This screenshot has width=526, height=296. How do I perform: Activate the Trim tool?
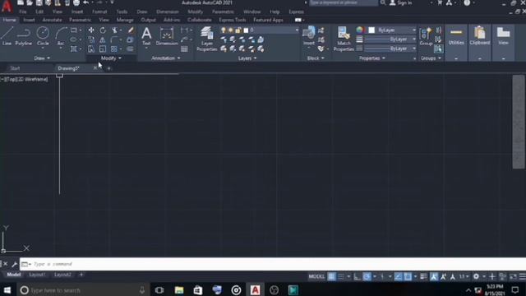[114, 30]
